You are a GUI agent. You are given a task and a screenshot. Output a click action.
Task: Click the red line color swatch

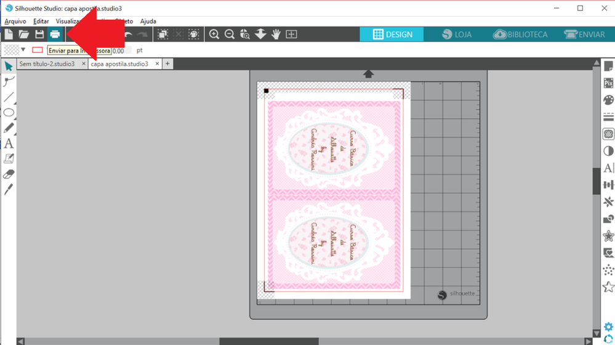38,50
